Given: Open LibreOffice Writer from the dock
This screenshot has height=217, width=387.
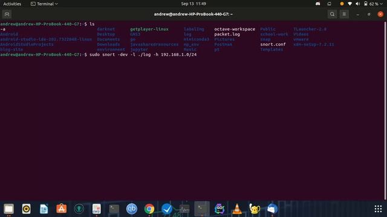Looking at the screenshot, I should click(x=44, y=209).
